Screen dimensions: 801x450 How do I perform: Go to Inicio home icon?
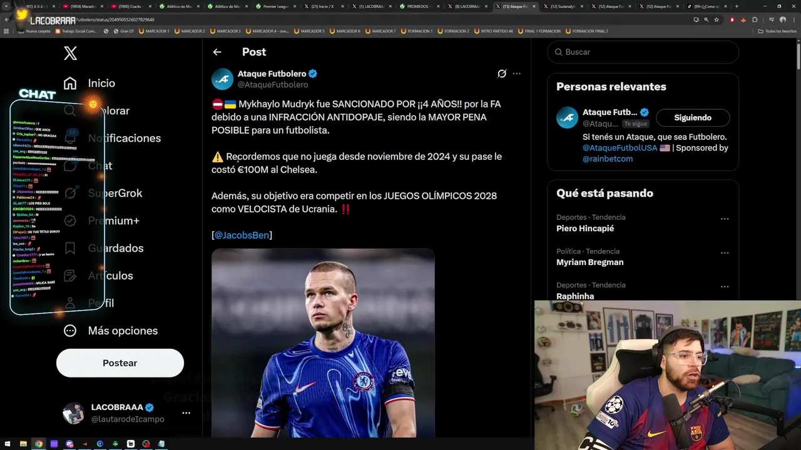(70, 83)
